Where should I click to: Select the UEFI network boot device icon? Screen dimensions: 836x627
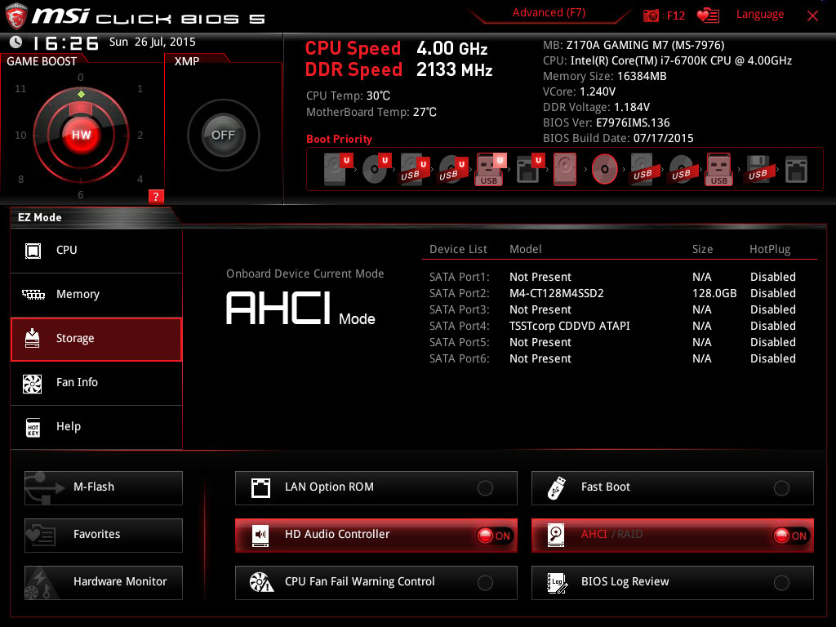click(x=530, y=169)
